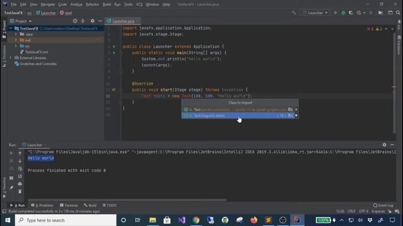
Task: Open the Run tool window button
Action: pyautogui.click(x=17, y=205)
